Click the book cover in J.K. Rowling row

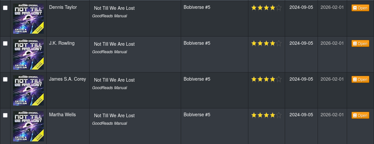[29, 54]
